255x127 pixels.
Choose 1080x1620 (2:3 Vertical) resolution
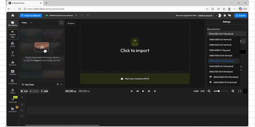point(224,45)
